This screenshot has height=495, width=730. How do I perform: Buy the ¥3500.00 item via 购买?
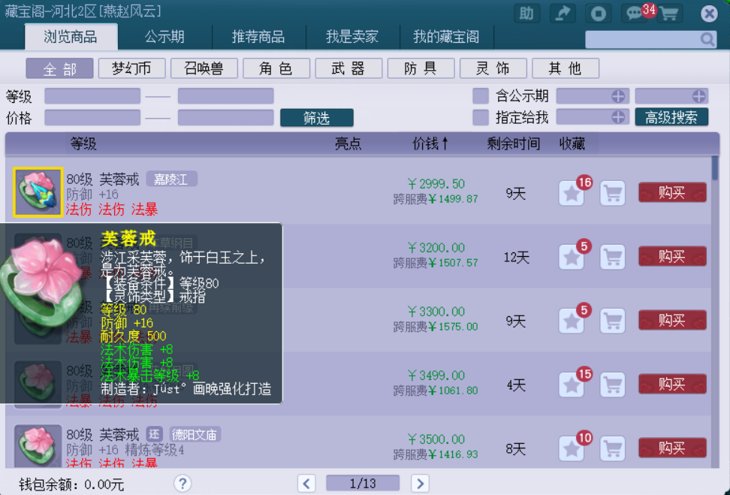672,448
